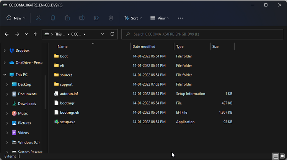Open the Sort dropdown menu

point(132,18)
